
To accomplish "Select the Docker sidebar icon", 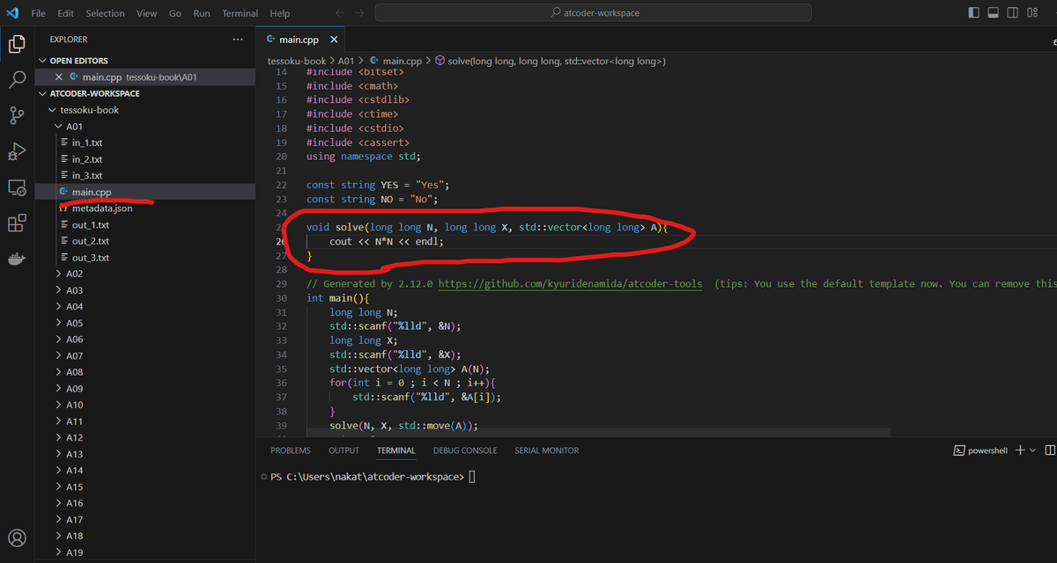I will point(16,259).
